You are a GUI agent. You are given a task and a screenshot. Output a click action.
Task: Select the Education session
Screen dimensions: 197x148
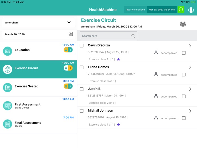pyautogui.click(x=38, y=51)
